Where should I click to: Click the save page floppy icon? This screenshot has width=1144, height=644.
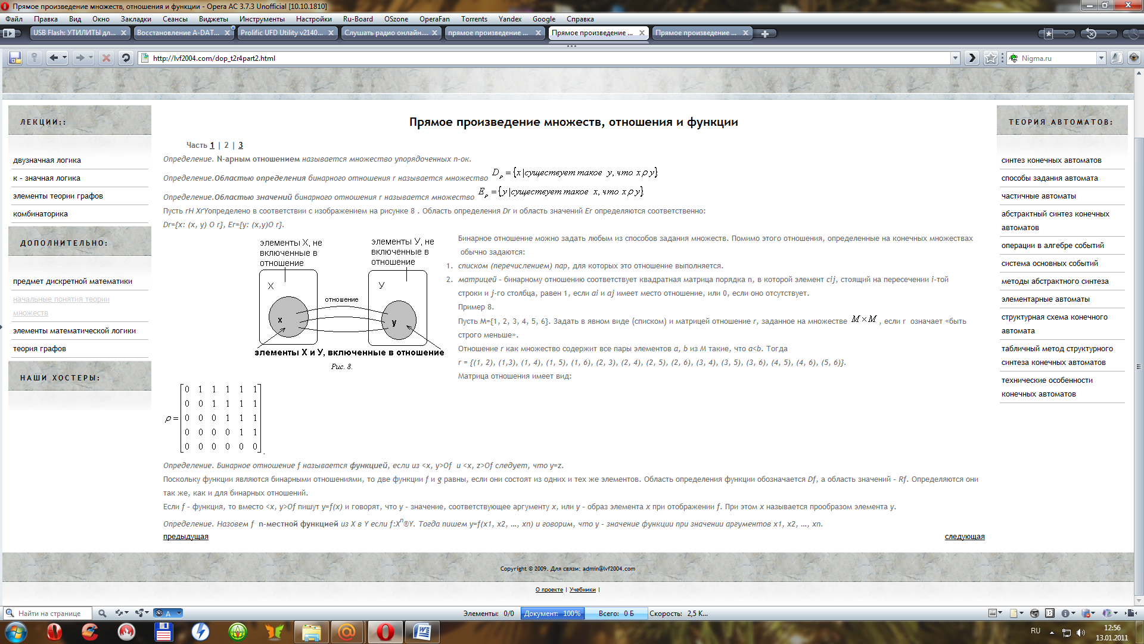tap(15, 58)
